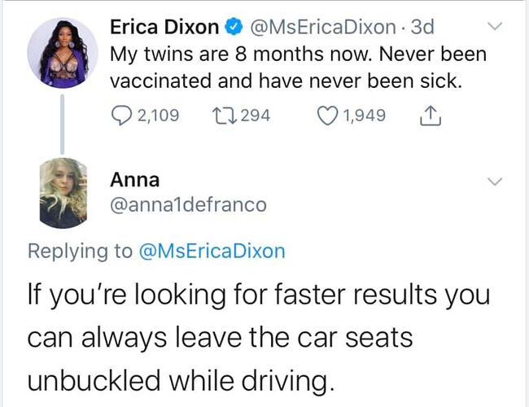This screenshot has width=529, height=407.
Task: Open Erica Dixon's profile picture
Action: coord(57,53)
